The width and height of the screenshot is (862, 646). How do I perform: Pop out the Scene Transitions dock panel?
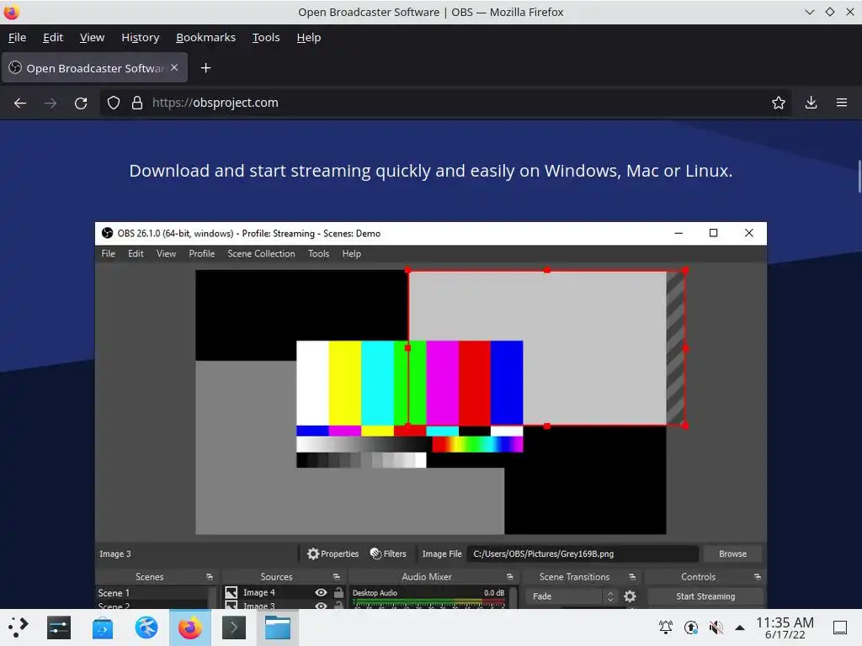coord(632,577)
